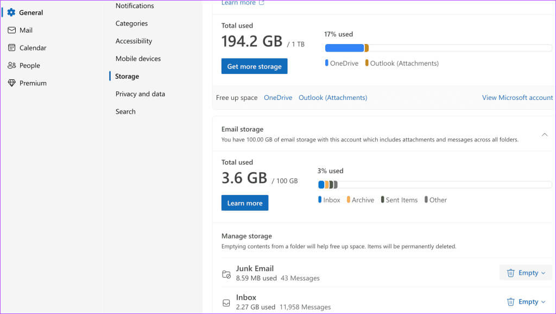Click the / 1 TB capacity text
The height and width of the screenshot is (314, 556).
[296, 45]
